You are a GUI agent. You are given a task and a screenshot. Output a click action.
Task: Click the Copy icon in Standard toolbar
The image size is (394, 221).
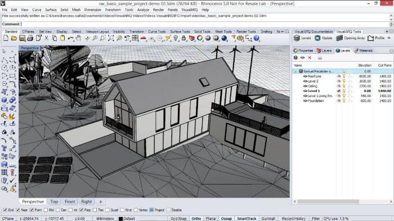54,38
